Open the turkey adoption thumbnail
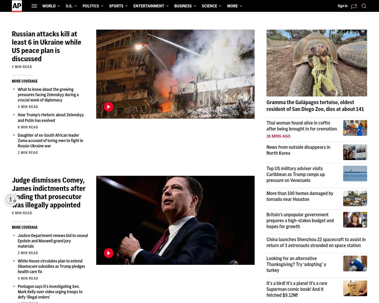379x303 pixels. (355, 263)
